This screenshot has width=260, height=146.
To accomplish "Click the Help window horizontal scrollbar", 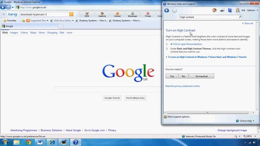I will 208,113.
